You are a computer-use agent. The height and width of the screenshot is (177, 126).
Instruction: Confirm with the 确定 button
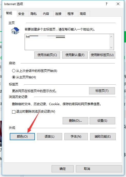coord(63,169)
